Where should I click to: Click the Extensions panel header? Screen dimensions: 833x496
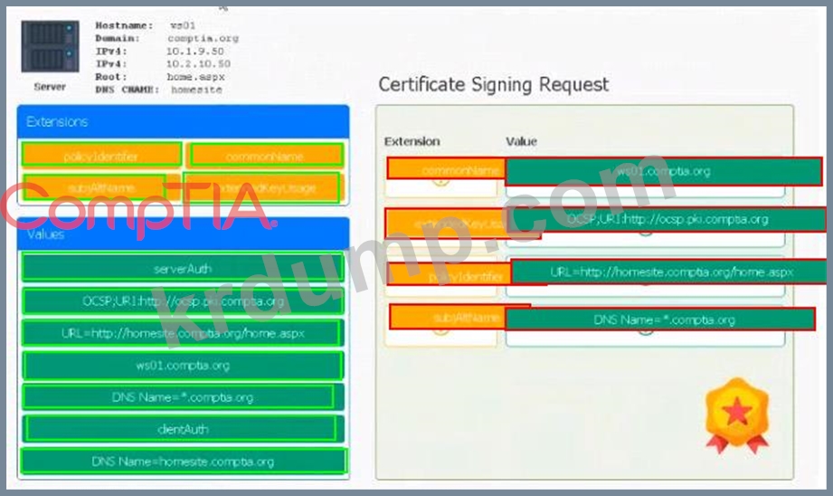(183, 121)
